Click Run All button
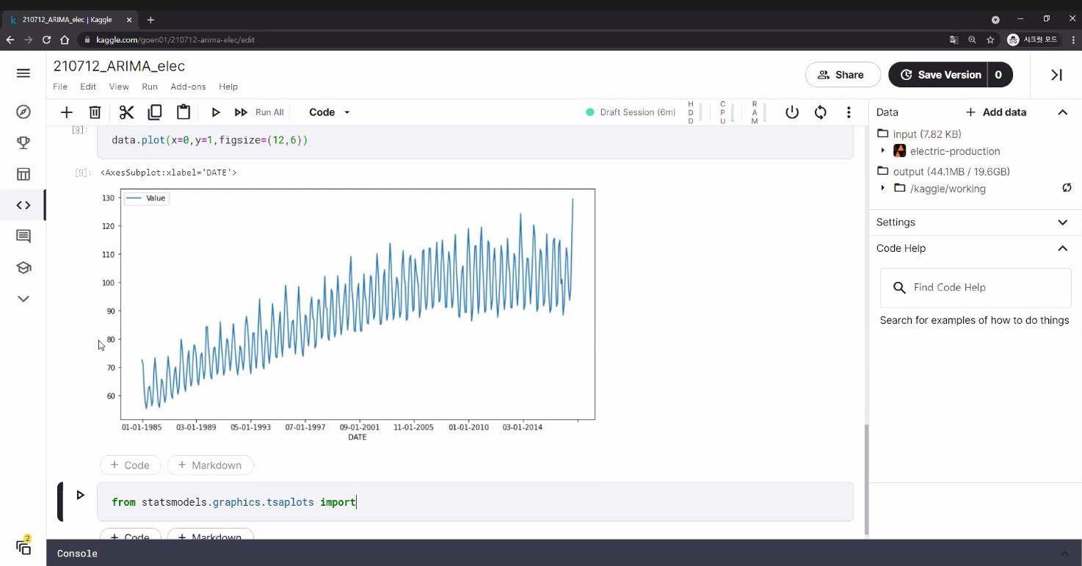The width and height of the screenshot is (1082, 566). point(259,112)
